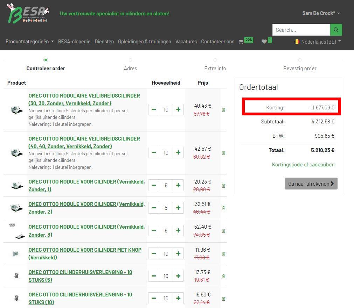Delete the first OMEC OTTOO 30/30 cylinder row

223,110
